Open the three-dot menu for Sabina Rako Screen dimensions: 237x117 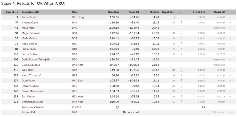(230, 112)
